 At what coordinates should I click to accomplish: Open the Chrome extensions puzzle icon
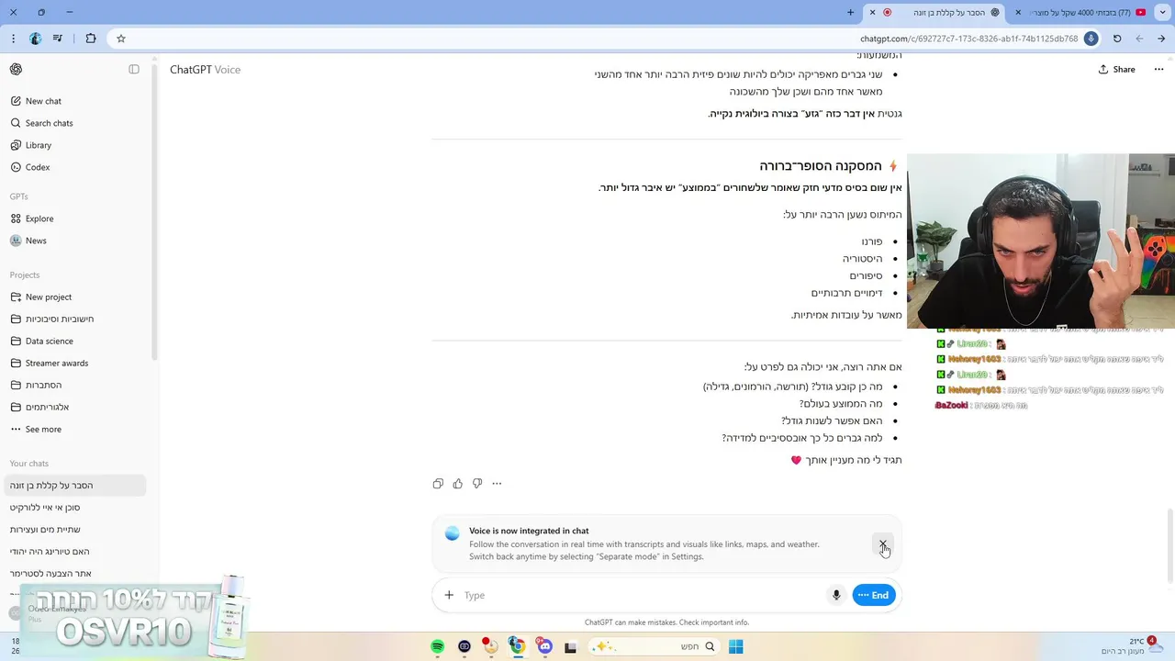90,39
